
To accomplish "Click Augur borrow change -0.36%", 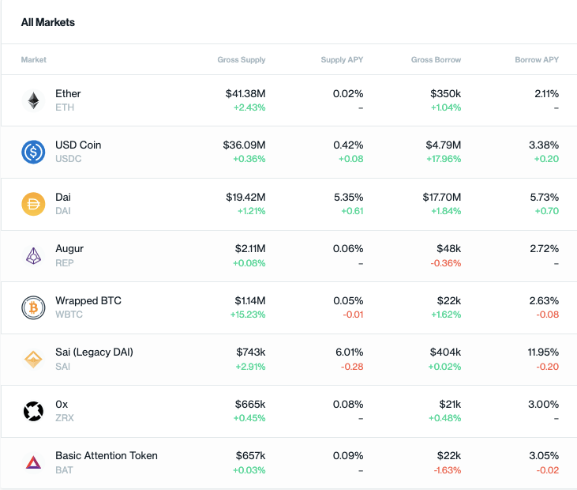I will pyautogui.click(x=446, y=263).
